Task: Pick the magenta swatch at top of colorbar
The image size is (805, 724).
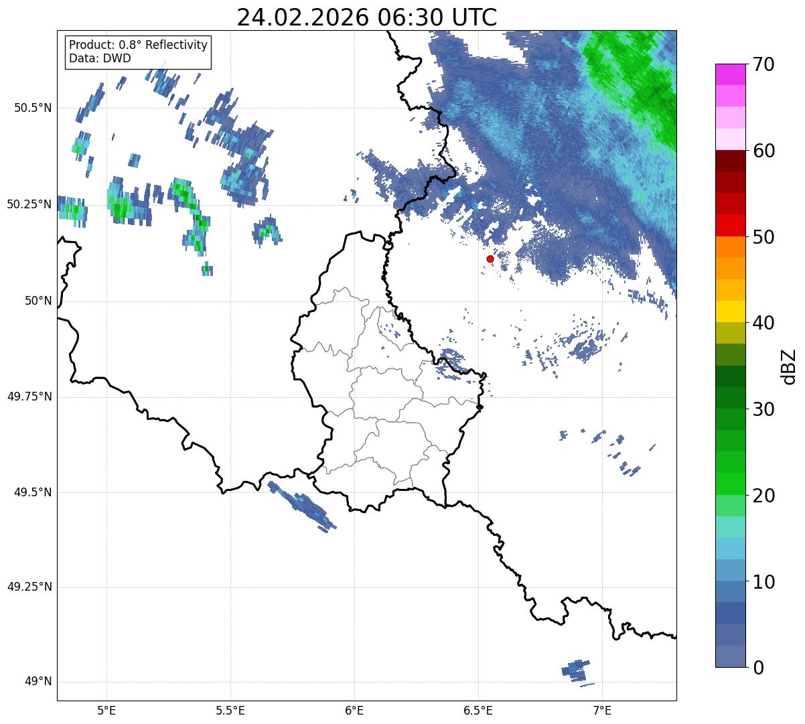Action: click(729, 74)
